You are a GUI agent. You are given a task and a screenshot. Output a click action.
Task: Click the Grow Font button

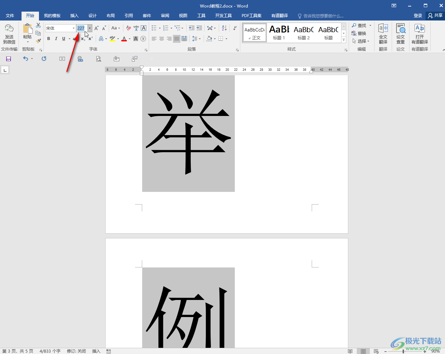pos(96,28)
